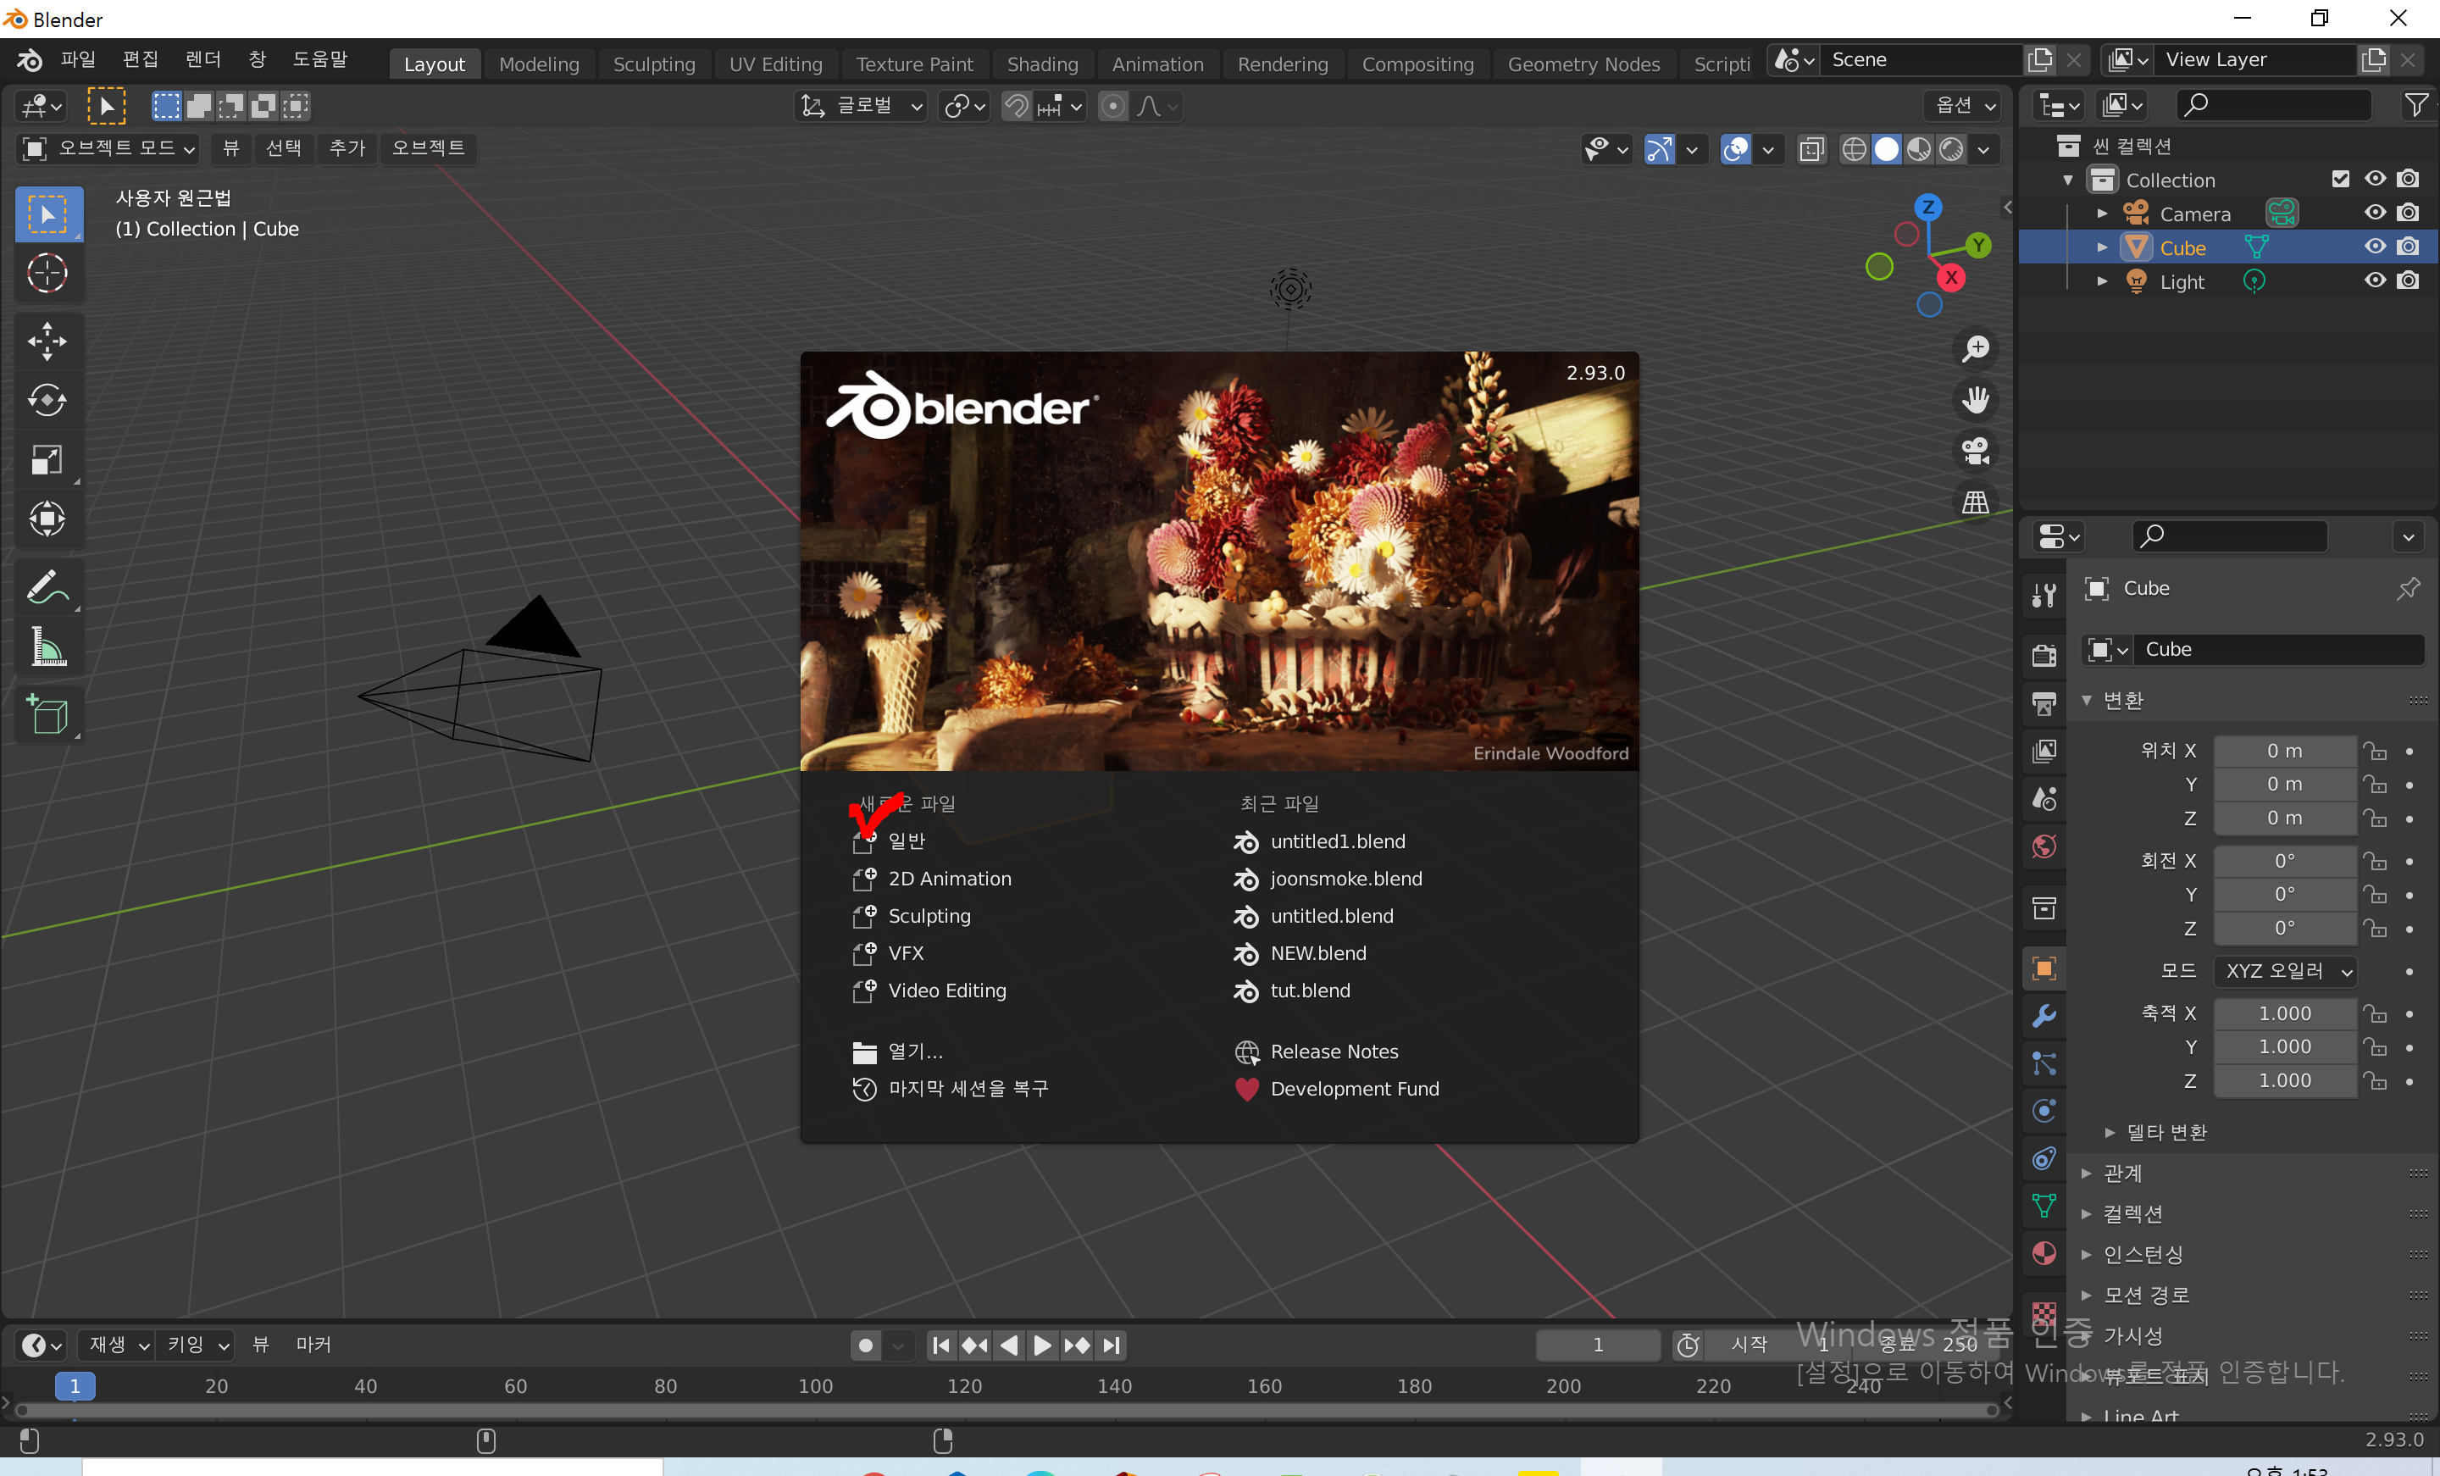Toggle Collection exclude checkbox in outliner
The width and height of the screenshot is (2440, 1476).
click(2340, 180)
